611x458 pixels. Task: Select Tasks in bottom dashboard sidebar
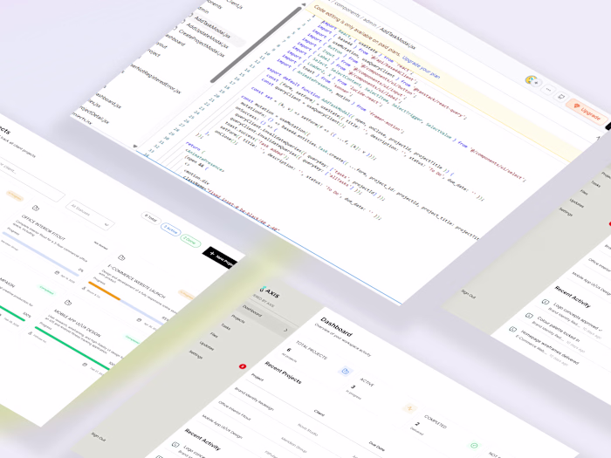click(x=225, y=326)
